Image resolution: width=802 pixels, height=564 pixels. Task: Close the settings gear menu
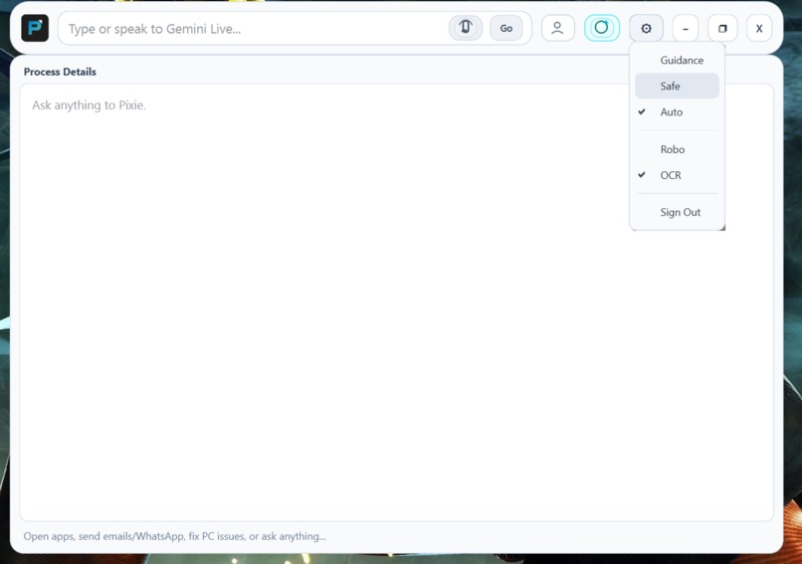[x=646, y=28]
